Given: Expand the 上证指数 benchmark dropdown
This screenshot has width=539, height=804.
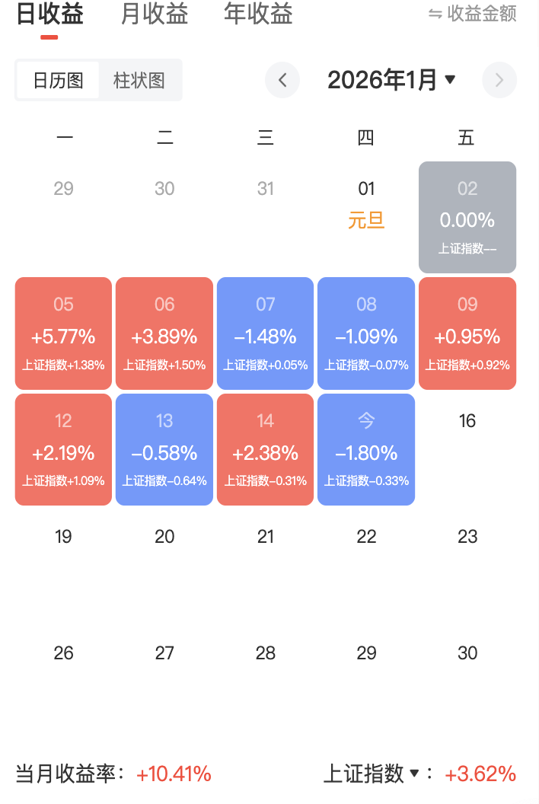Looking at the screenshot, I should (x=414, y=774).
